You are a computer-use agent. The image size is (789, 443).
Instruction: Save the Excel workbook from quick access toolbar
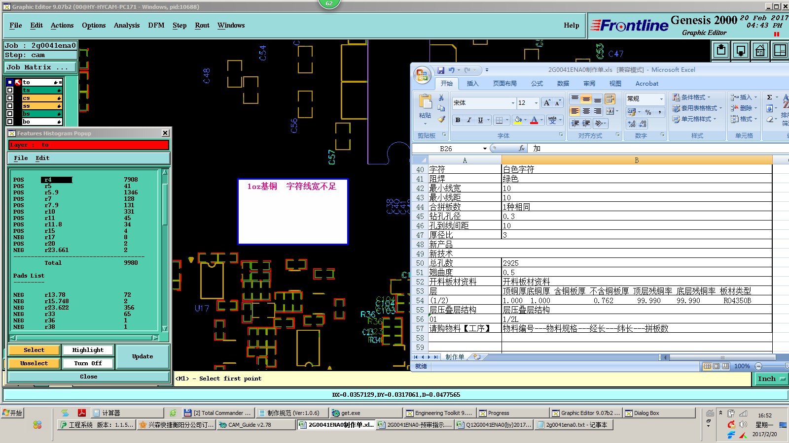pyautogui.click(x=441, y=70)
